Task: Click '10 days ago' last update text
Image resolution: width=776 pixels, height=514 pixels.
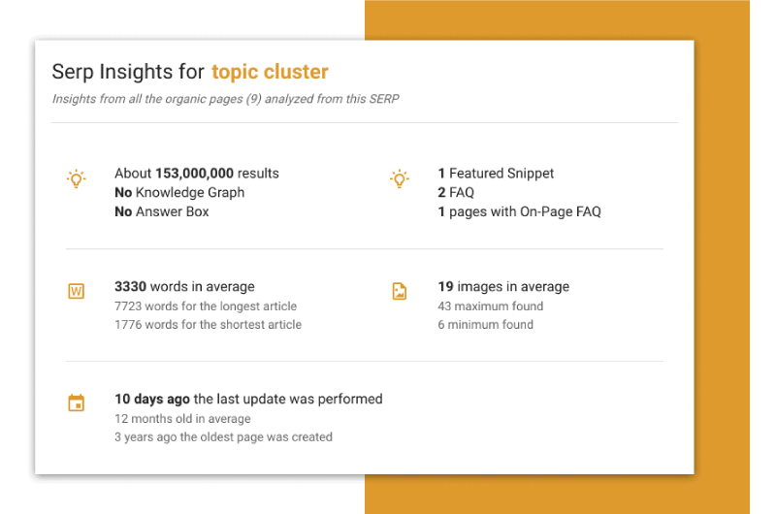Action: point(152,399)
